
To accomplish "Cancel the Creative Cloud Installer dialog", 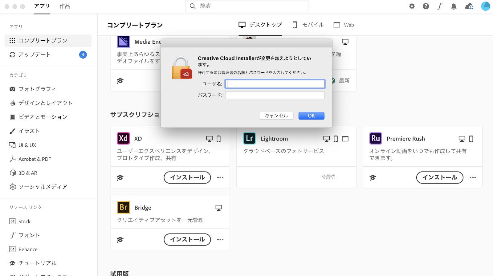I will pyautogui.click(x=276, y=116).
